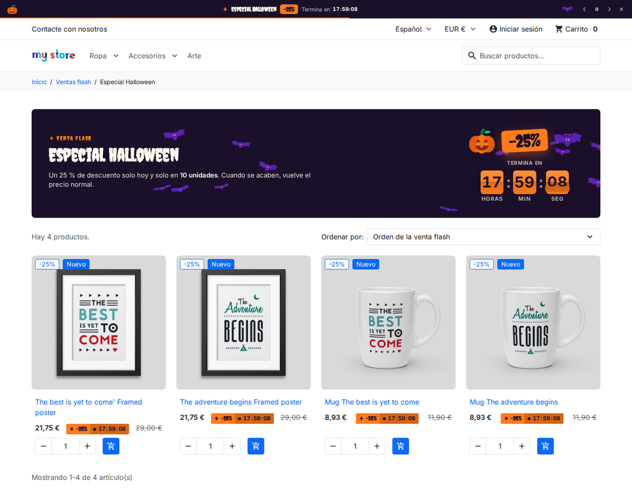Click the -25% badge in top bar
Viewport: 632px width, 504px height.
point(289,9)
